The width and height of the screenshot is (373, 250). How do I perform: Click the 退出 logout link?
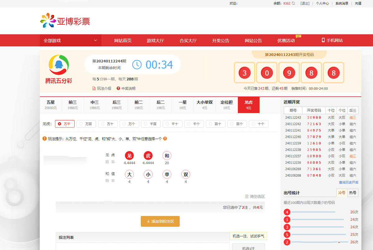click(x=305, y=3)
